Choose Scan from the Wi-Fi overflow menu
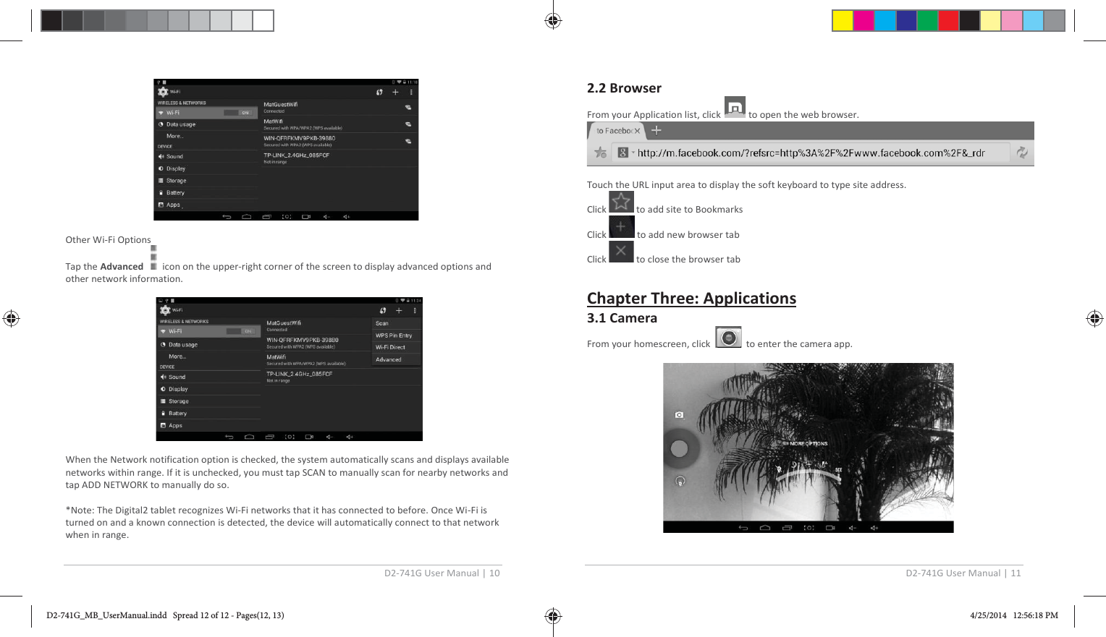This screenshot has width=1106, height=637. (396, 323)
